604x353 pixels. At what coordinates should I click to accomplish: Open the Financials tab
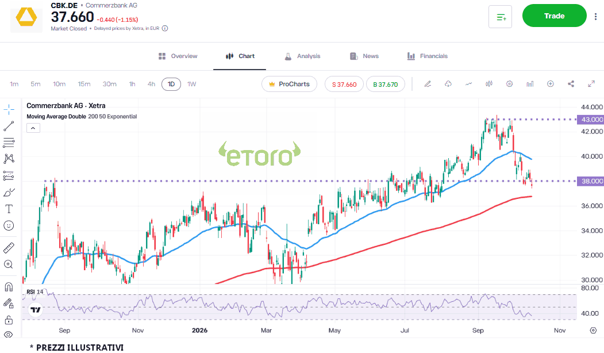(x=428, y=56)
